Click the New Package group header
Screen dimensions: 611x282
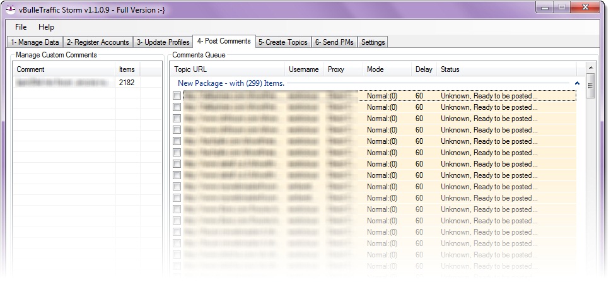coord(231,83)
